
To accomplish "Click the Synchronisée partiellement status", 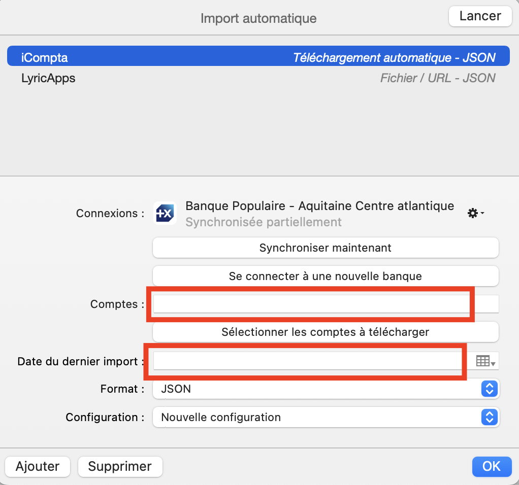I will 264,222.
